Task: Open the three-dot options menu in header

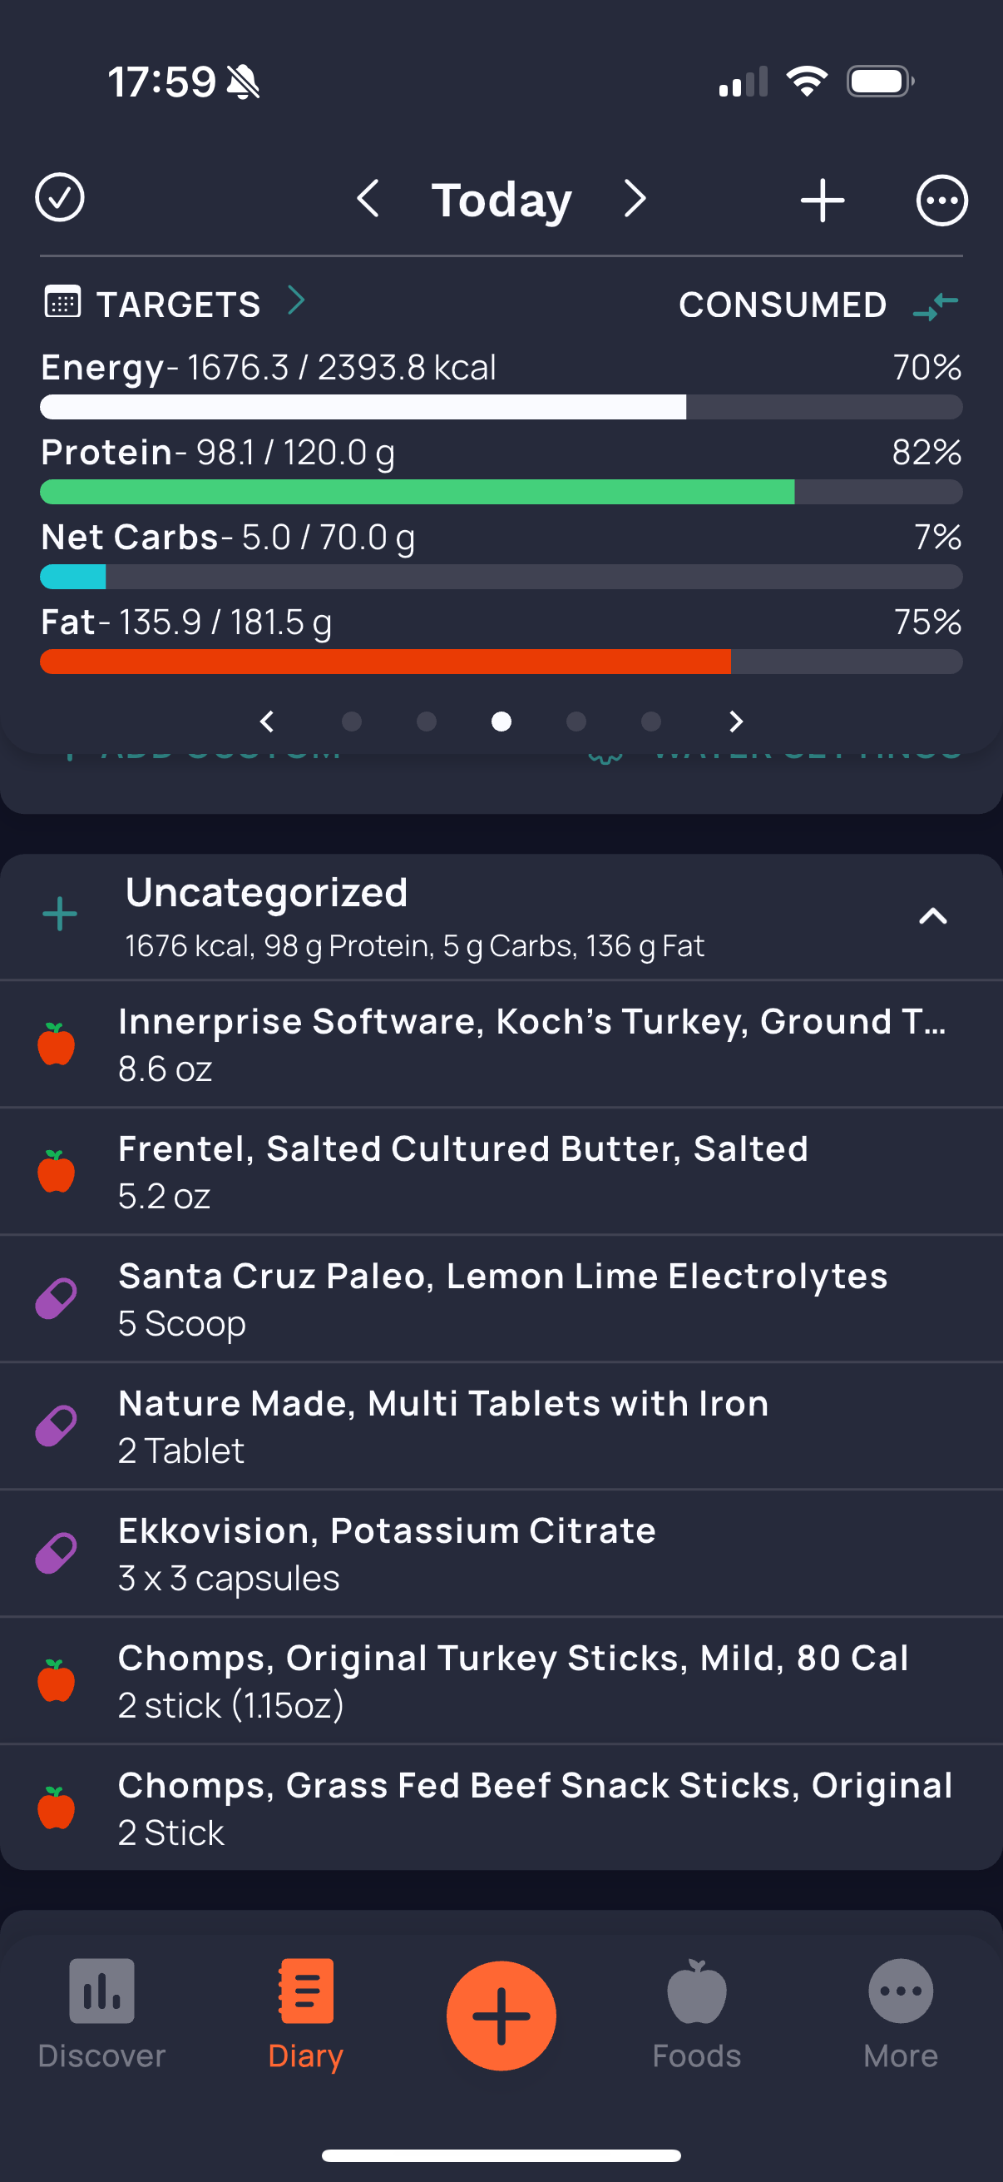Action: pyautogui.click(x=941, y=201)
